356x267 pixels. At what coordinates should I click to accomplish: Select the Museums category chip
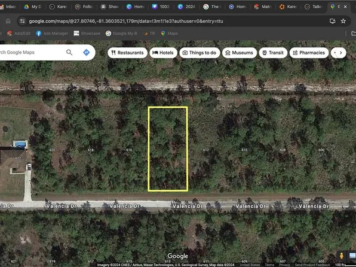click(x=240, y=53)
